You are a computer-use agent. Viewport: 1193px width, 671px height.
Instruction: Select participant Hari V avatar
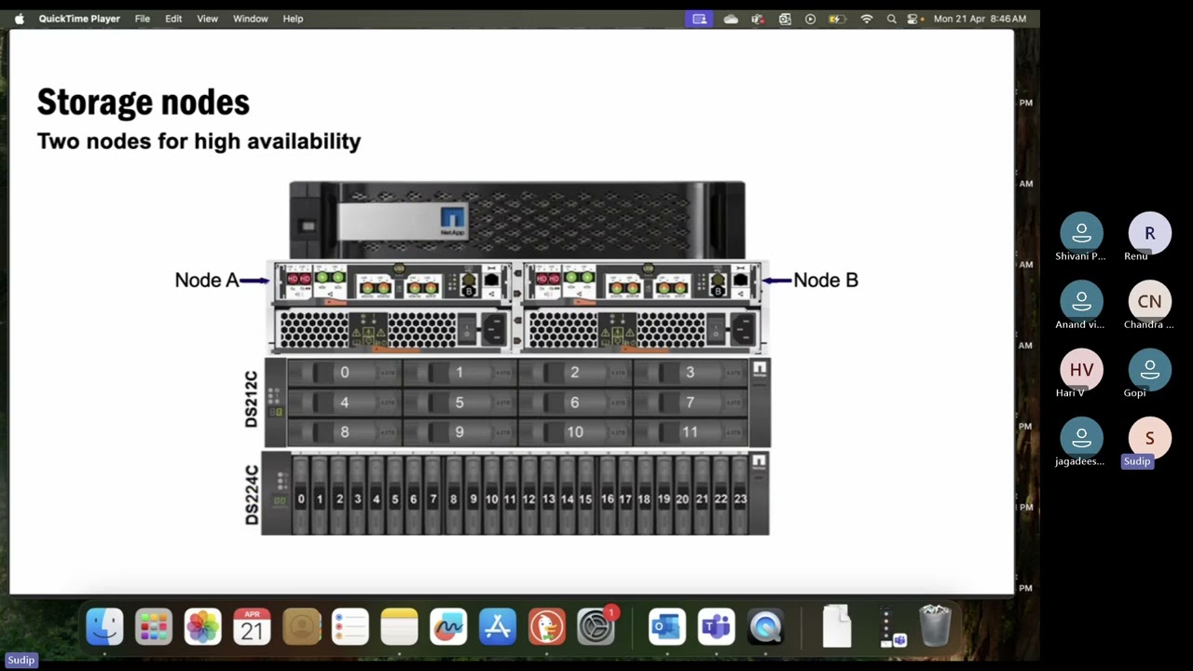[1081, 369]
